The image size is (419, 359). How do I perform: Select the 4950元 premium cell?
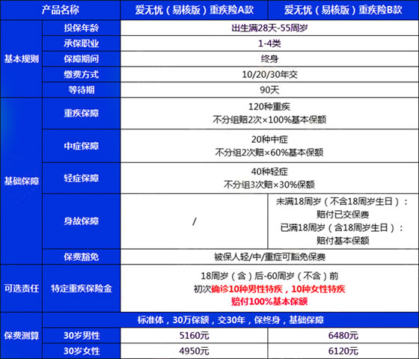pos(194,351)
